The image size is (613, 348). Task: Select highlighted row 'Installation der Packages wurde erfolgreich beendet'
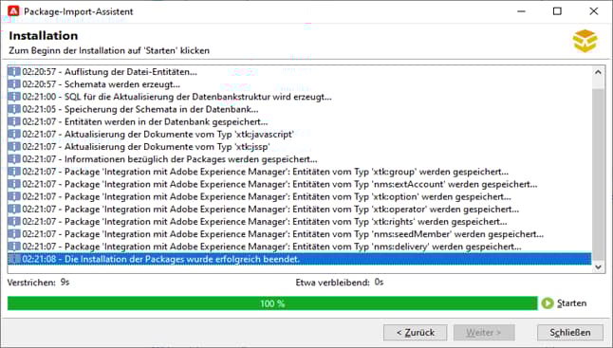[x=300, y=259]
